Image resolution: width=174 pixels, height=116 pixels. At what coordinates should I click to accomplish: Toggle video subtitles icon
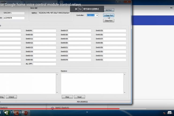[170, 113]
